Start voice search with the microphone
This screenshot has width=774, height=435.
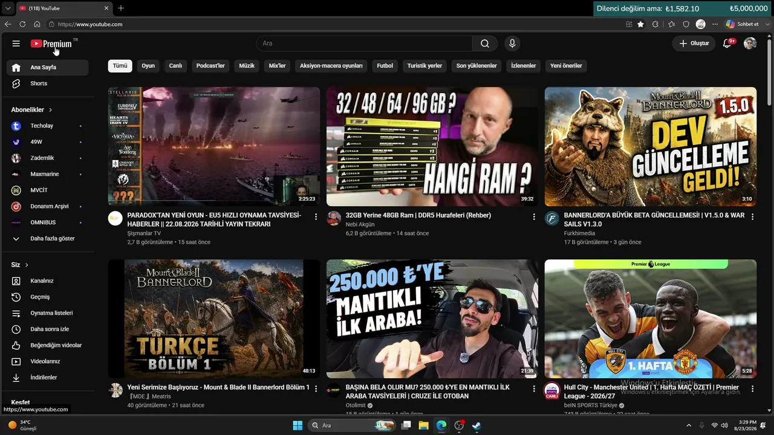coord(512,43)
